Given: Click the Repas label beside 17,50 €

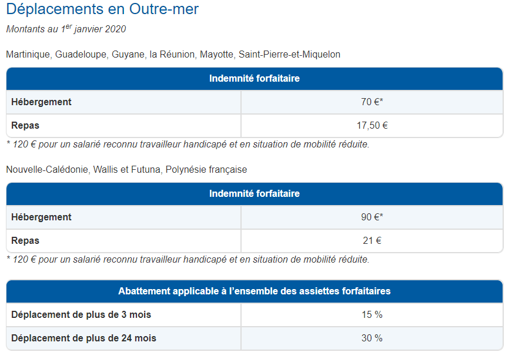Looking at the screenshot, I should pyautogui.click(x=25, y=126).
